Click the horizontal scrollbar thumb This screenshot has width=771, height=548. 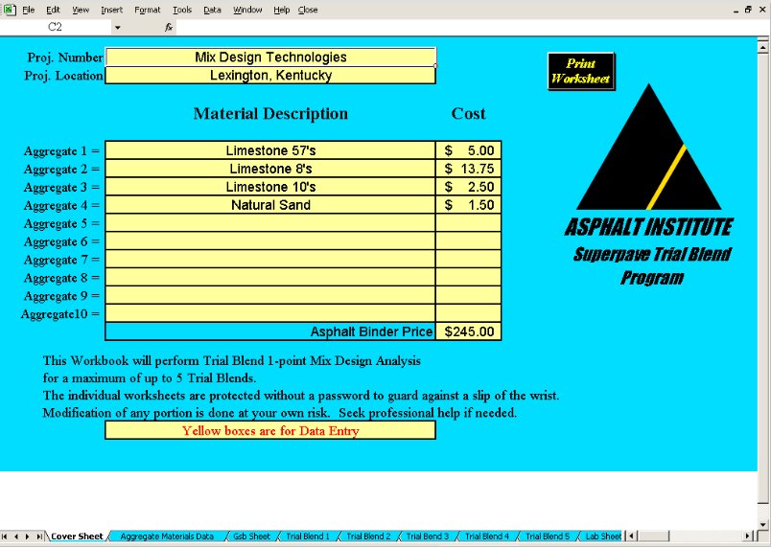tap(653, 537)
